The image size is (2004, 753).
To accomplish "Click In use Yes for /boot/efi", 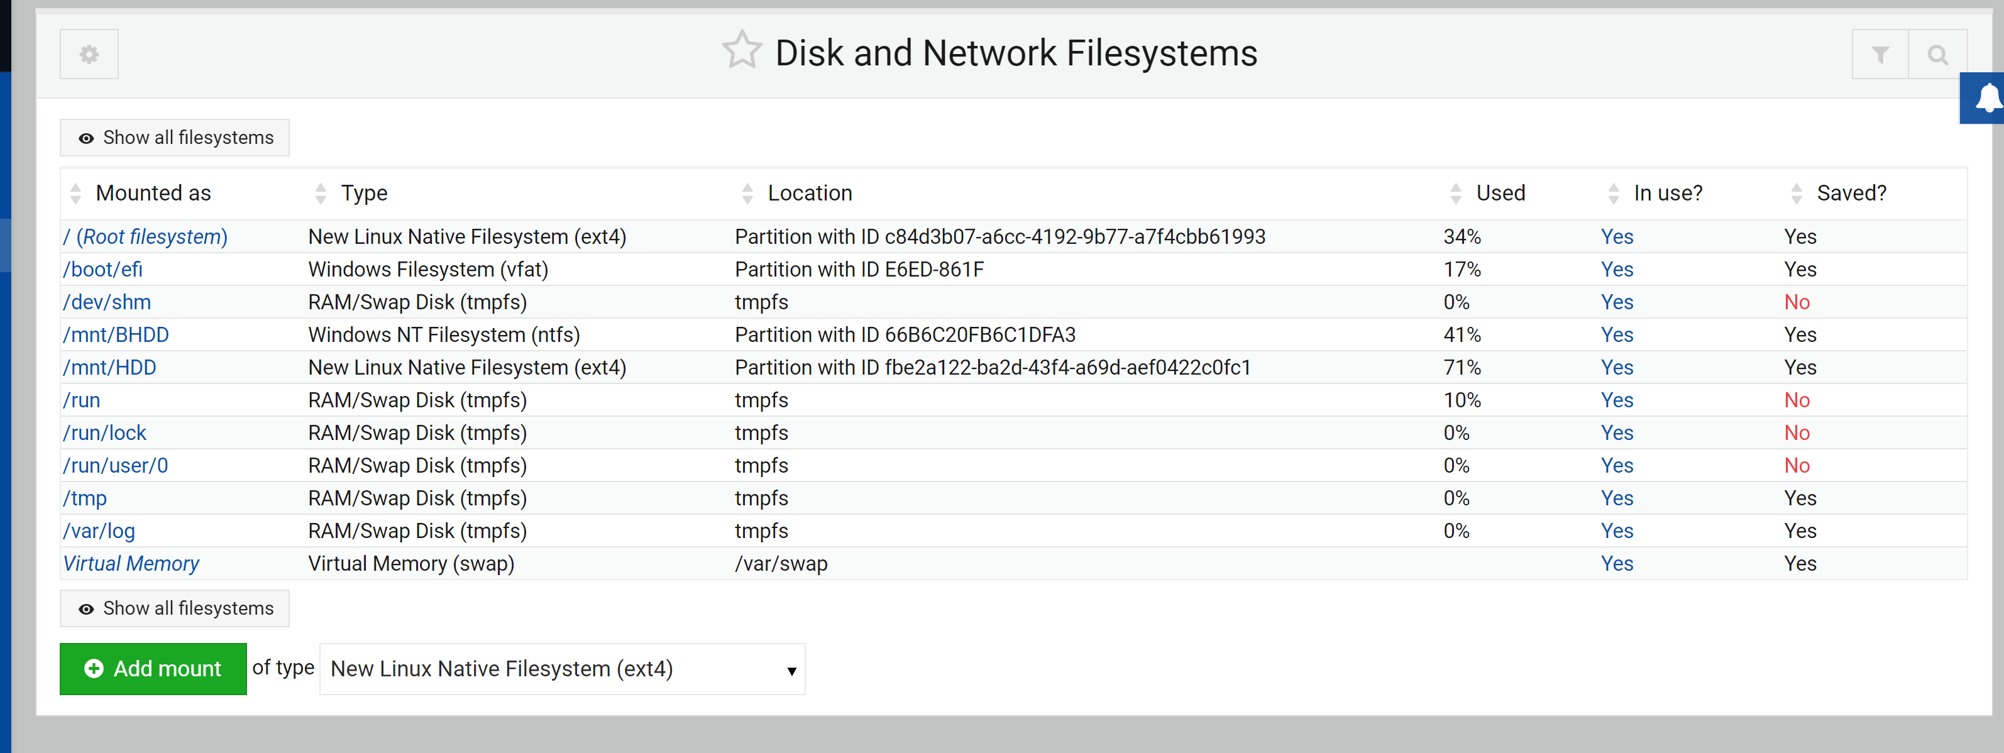I will (1617, 269).
